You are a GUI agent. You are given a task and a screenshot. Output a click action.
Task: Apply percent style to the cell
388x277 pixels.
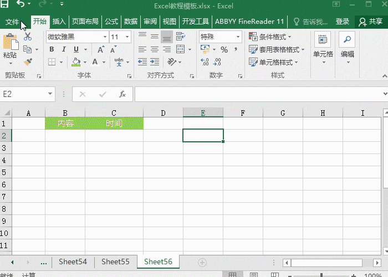pyautogui.click(x=224, y=49)
